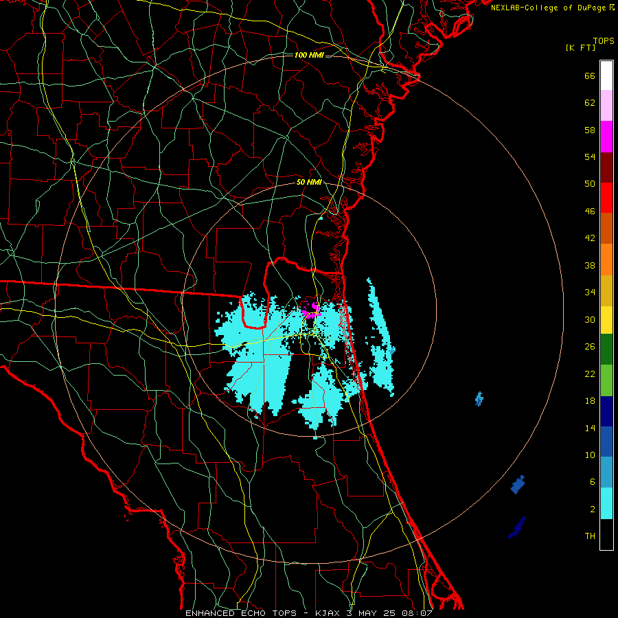This screenshot has width=618, height=618.
Task: Click the 50 NMI range ring label
Action: coord(309,182)
